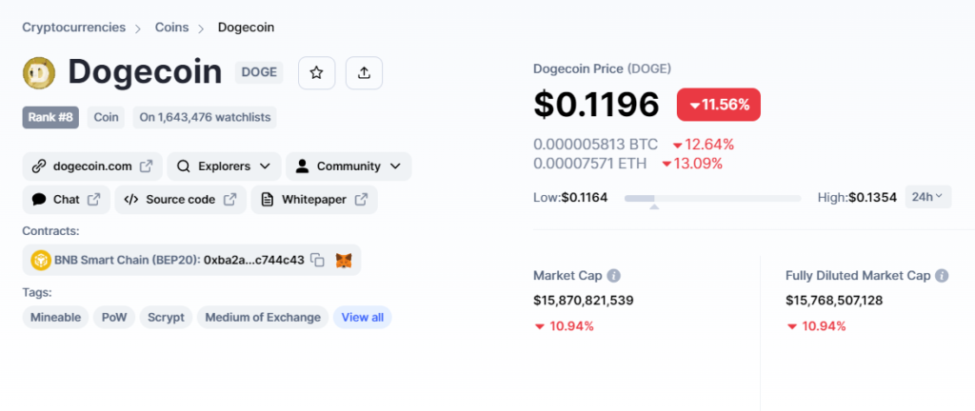Image resolution: width=975 pixels, height=411 pixels.
Task: Expand the Community dropdown
Action: click(348, 166)
